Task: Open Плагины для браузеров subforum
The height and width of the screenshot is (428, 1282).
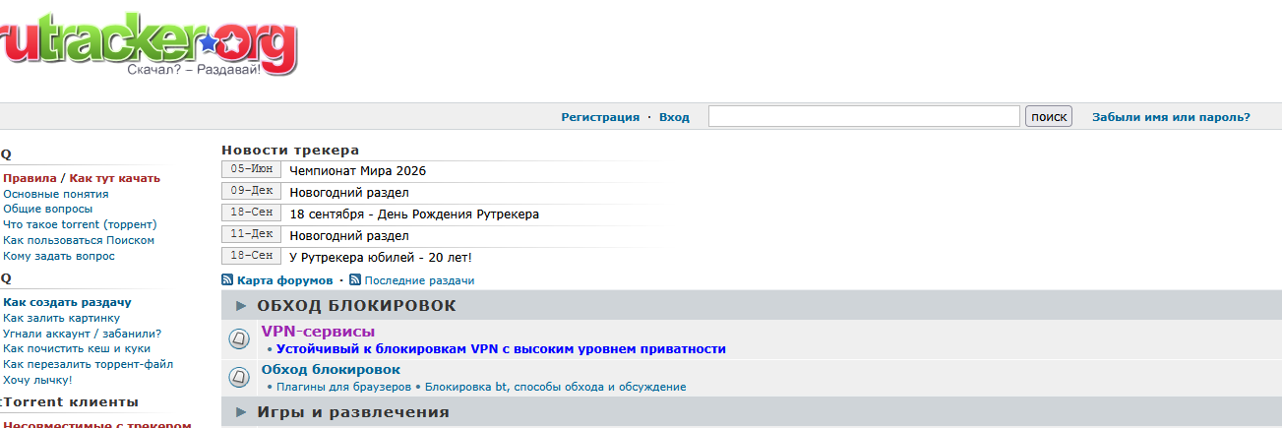Action: click(343, 387)
